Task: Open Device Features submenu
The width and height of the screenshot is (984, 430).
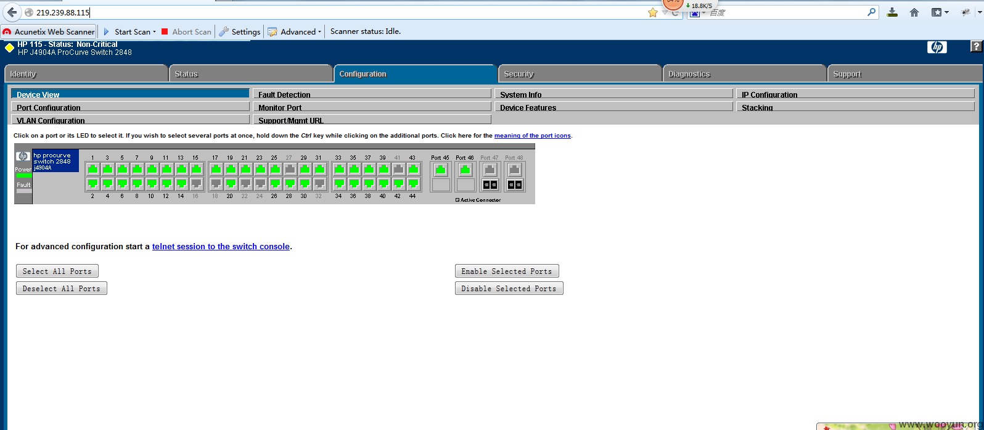Action: click(613, 107)
